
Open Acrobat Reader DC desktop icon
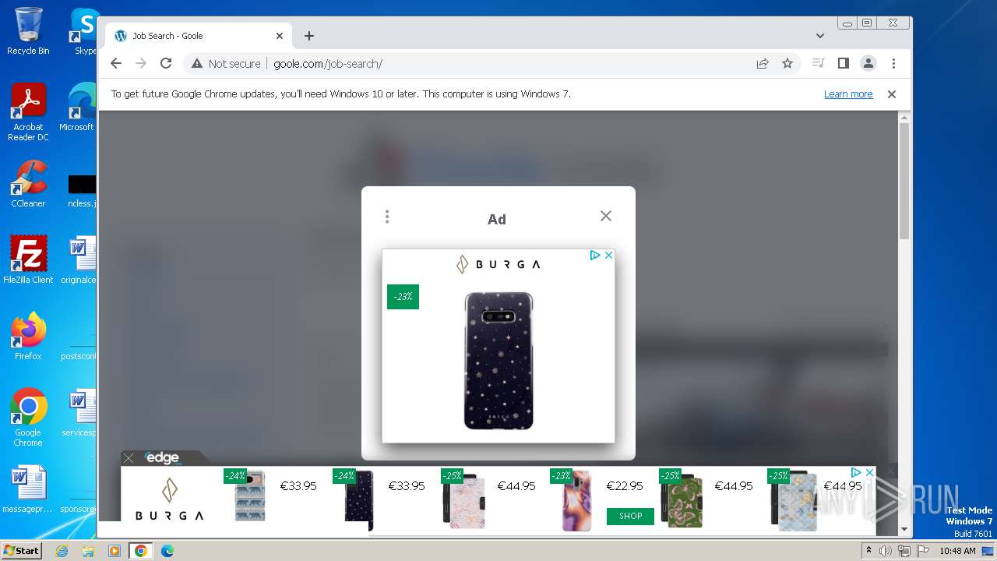[28, 113]
